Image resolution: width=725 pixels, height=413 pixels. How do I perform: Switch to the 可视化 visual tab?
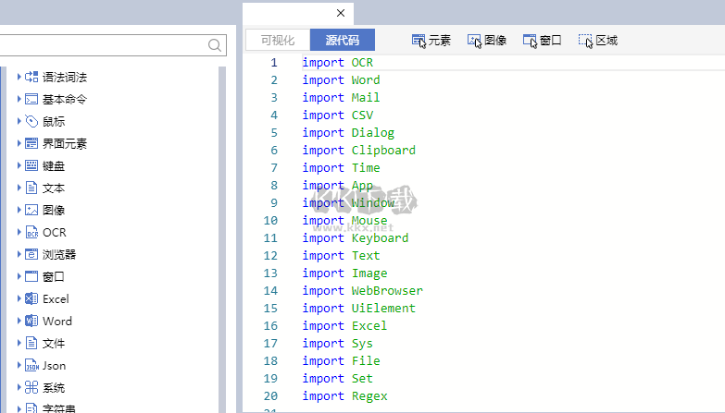278,40
